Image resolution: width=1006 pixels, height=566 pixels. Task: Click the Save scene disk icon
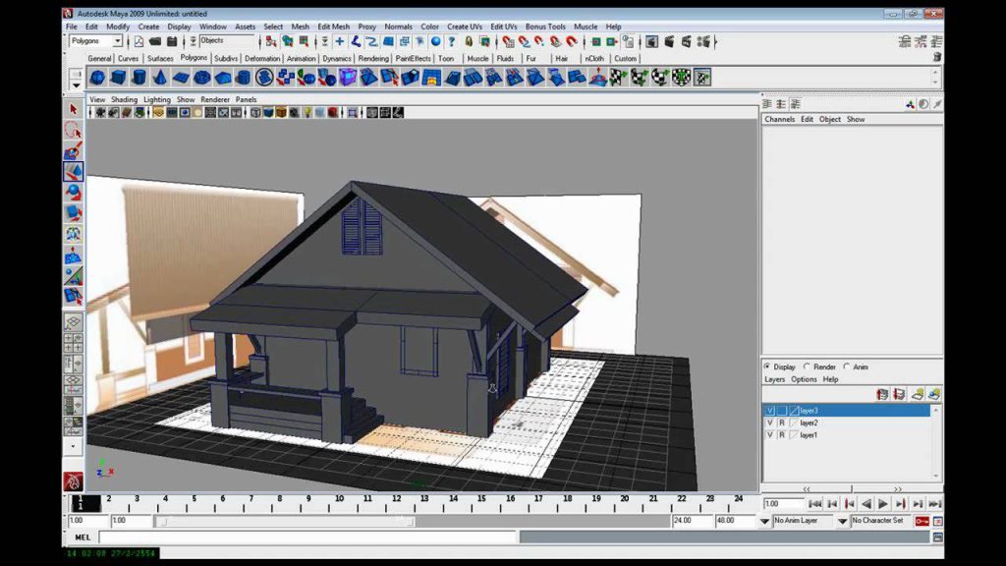point(172,41)
